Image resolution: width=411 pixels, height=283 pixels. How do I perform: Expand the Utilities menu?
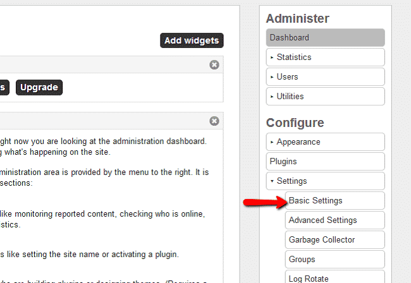(x=325, y=97)
